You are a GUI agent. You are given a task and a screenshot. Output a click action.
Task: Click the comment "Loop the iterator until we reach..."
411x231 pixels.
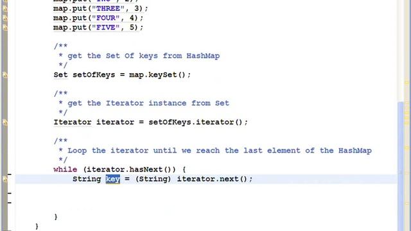(220, 151)
